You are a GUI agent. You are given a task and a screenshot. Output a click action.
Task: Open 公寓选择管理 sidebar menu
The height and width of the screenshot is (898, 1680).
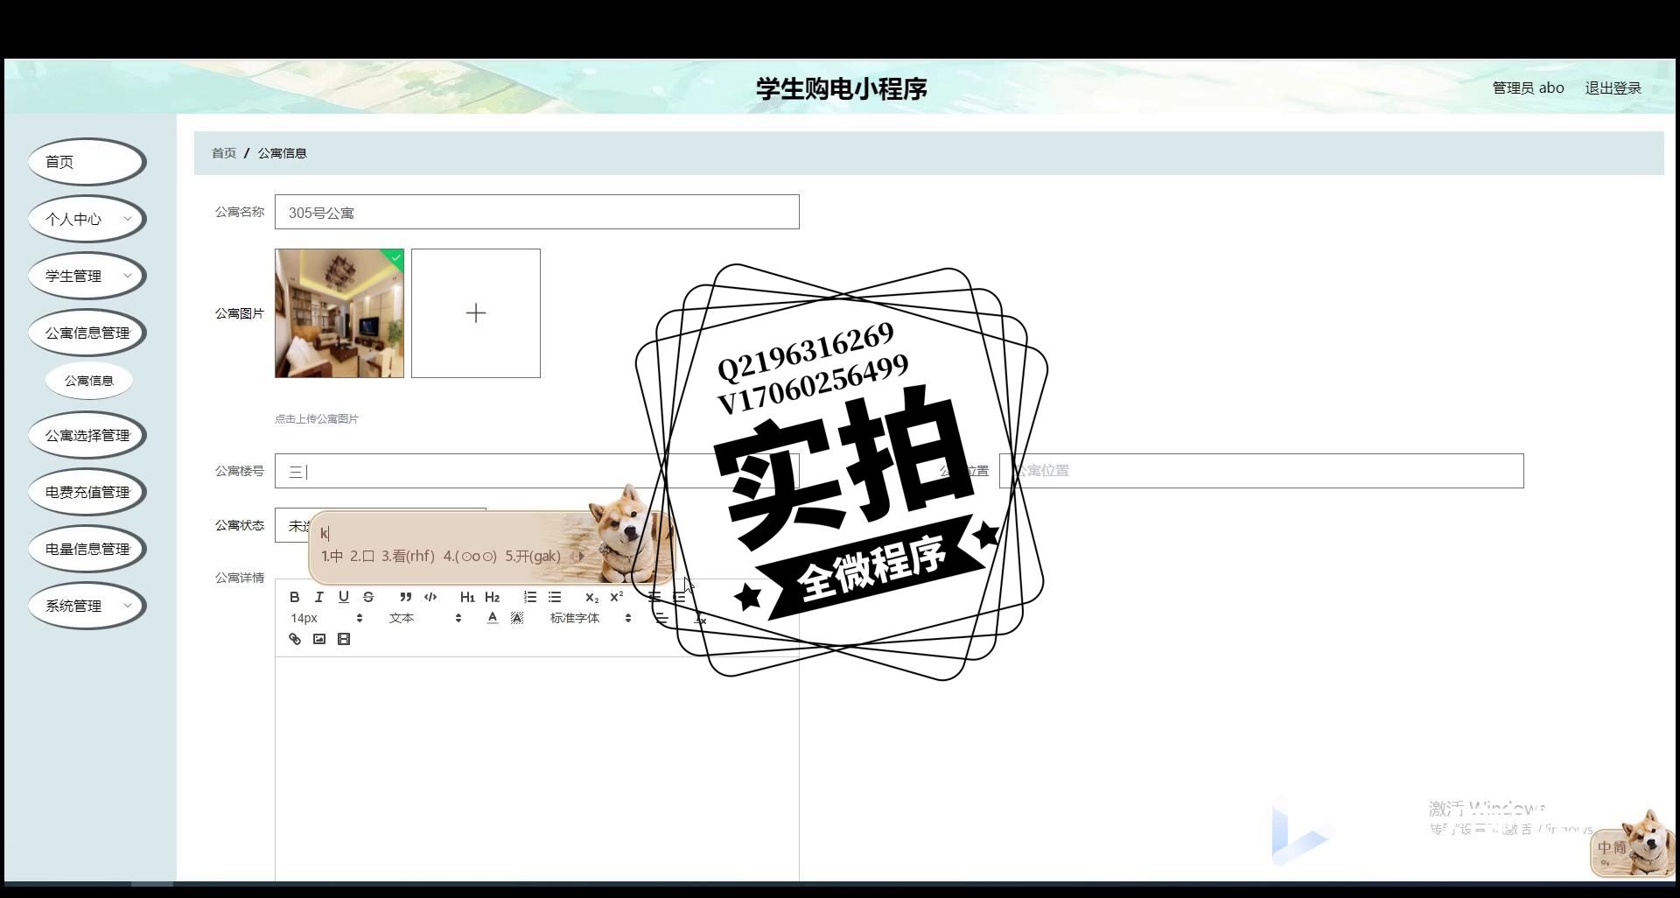(87, 435)
